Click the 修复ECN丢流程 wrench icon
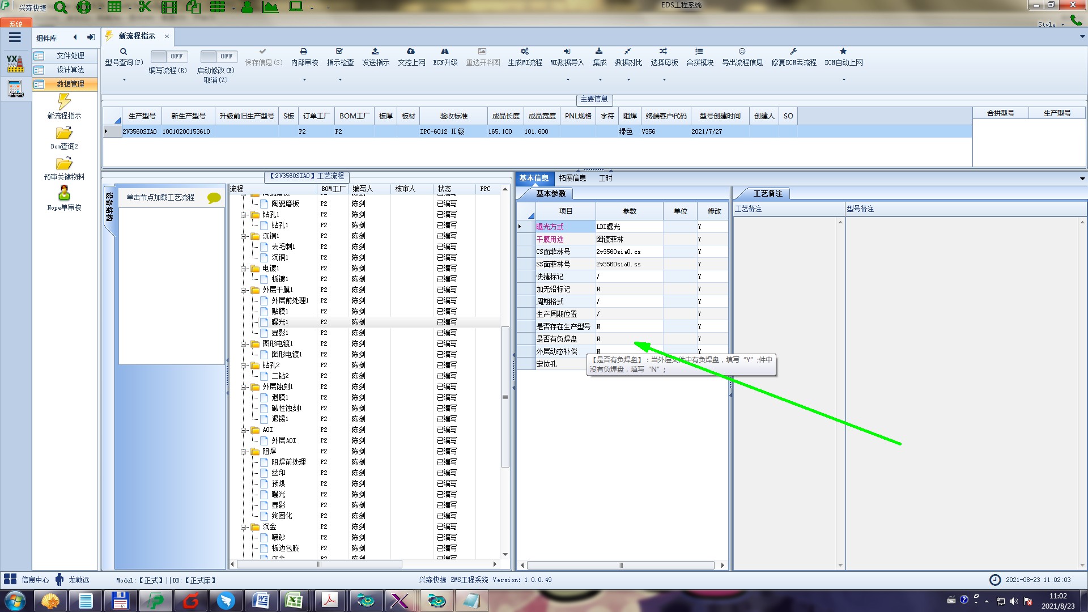Image resolution: width=1088 pixels, height=612 pixels. tap(793, 52)
